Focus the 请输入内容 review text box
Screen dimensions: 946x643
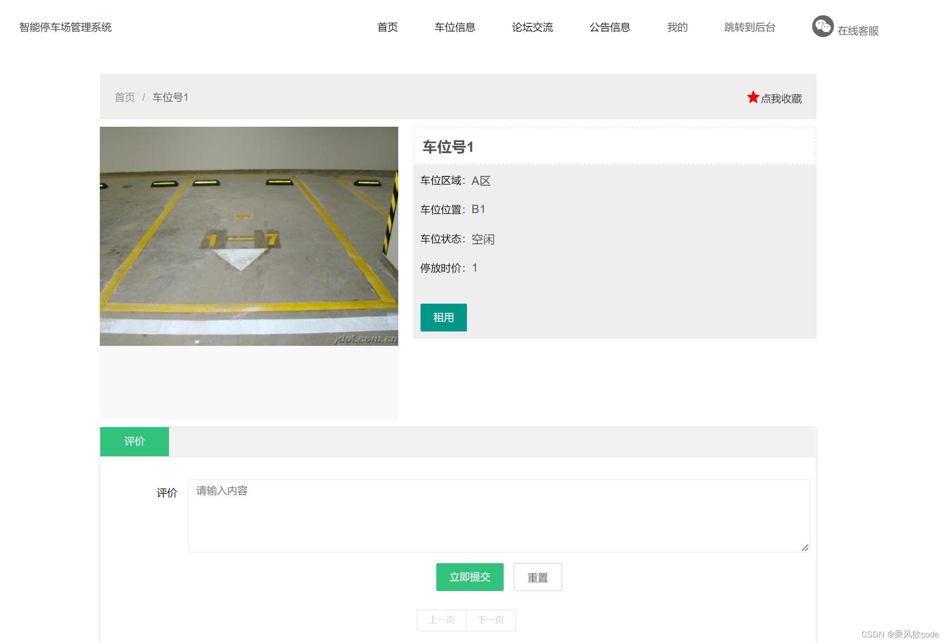click(x=499, y=515)
